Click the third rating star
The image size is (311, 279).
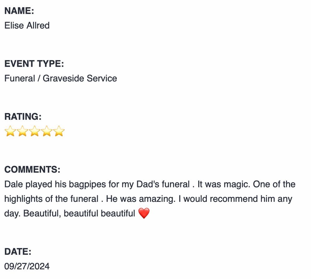coord(35,132)
